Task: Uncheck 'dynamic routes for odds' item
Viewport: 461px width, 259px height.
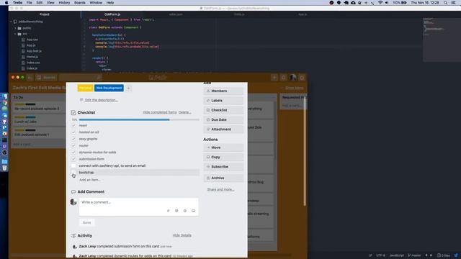Action: [x=73, y=152]
